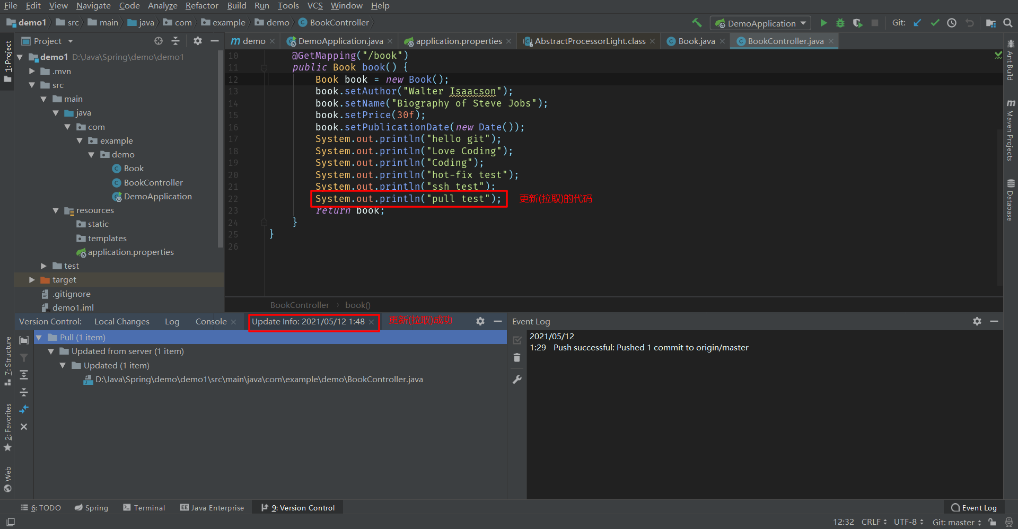Click the Collapse All icon in Project panel header
Screen dimensions: 1018x529
pyautogui.click(x=175, y=41)
